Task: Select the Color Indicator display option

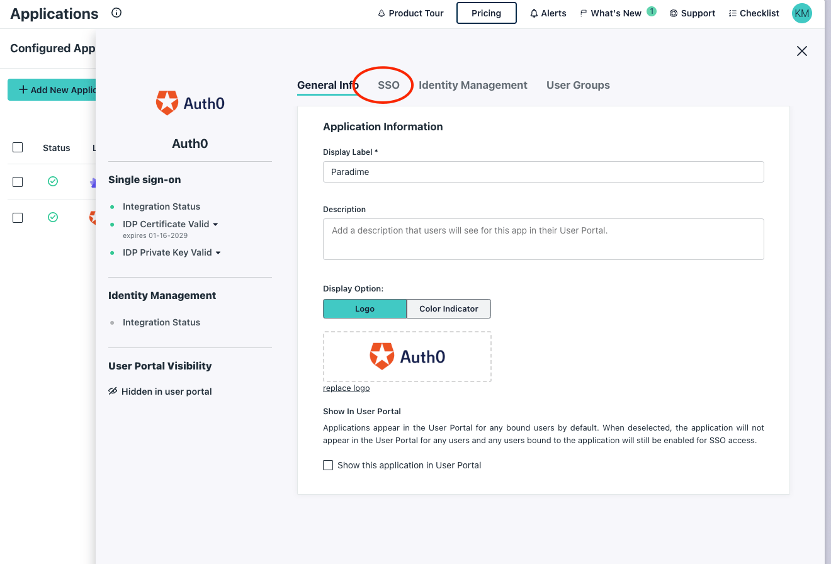Action: pos(449,309)
